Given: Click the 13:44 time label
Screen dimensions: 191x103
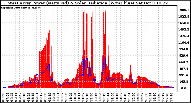Looking at the screenshot, I should 108,97.
